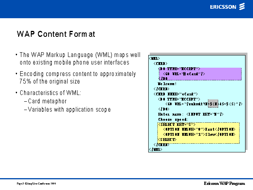The height and width of the screenshot is (190, 253).
Task: Click the OPTION VALUE="0" Fast line
Action: [199, 129]
